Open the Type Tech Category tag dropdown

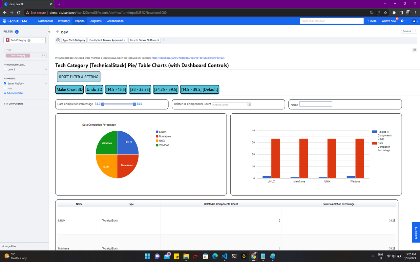25,55
